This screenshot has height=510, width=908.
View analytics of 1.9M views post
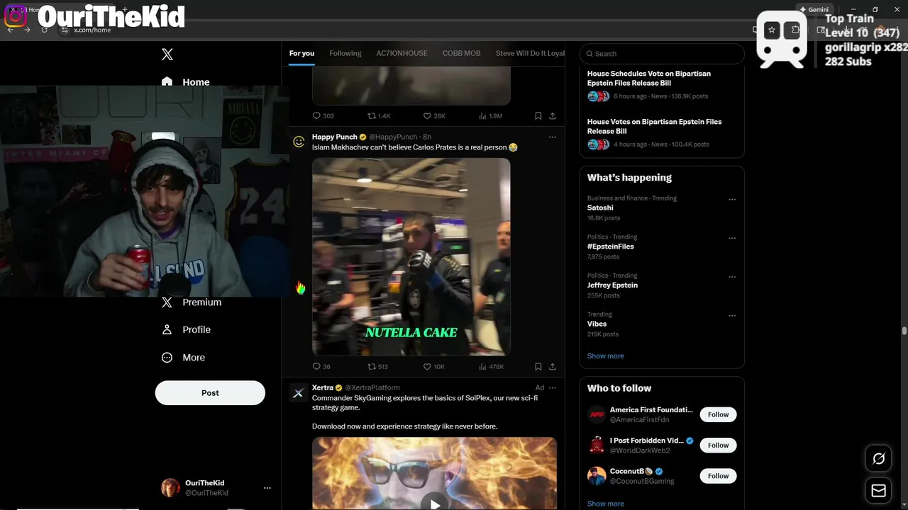[491, 115]
